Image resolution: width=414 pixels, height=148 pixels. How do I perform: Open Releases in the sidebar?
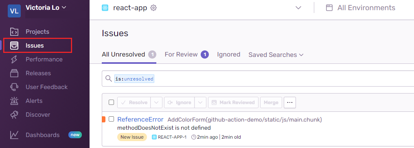[x=38, y=73]
